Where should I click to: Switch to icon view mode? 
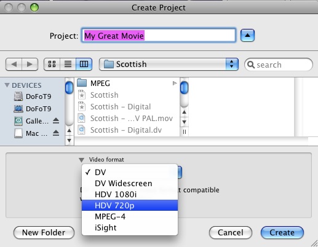click(x=52, y=64)
